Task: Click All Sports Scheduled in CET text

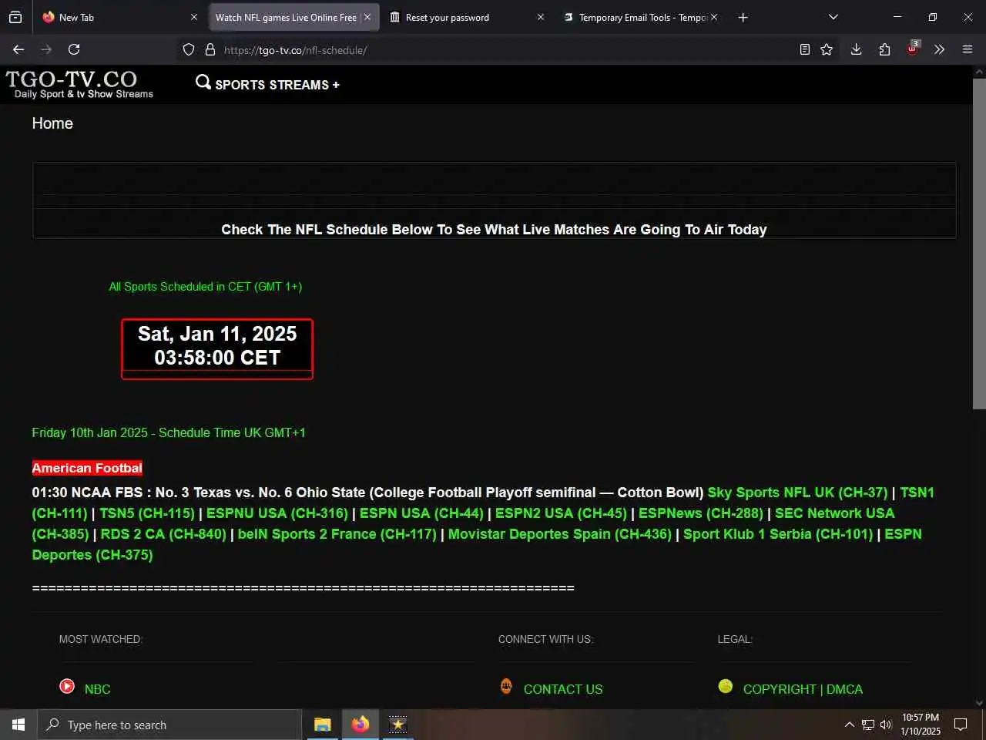Action: [x=206, y=287]
